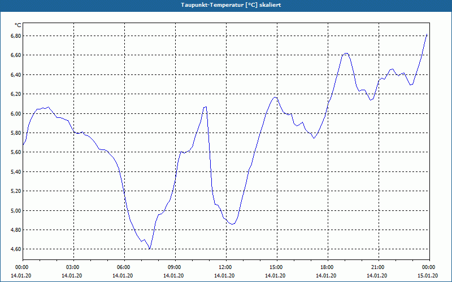Click the 00:00 label above 14.01.20
Viewport: 452px width, 282px height.
22,267
